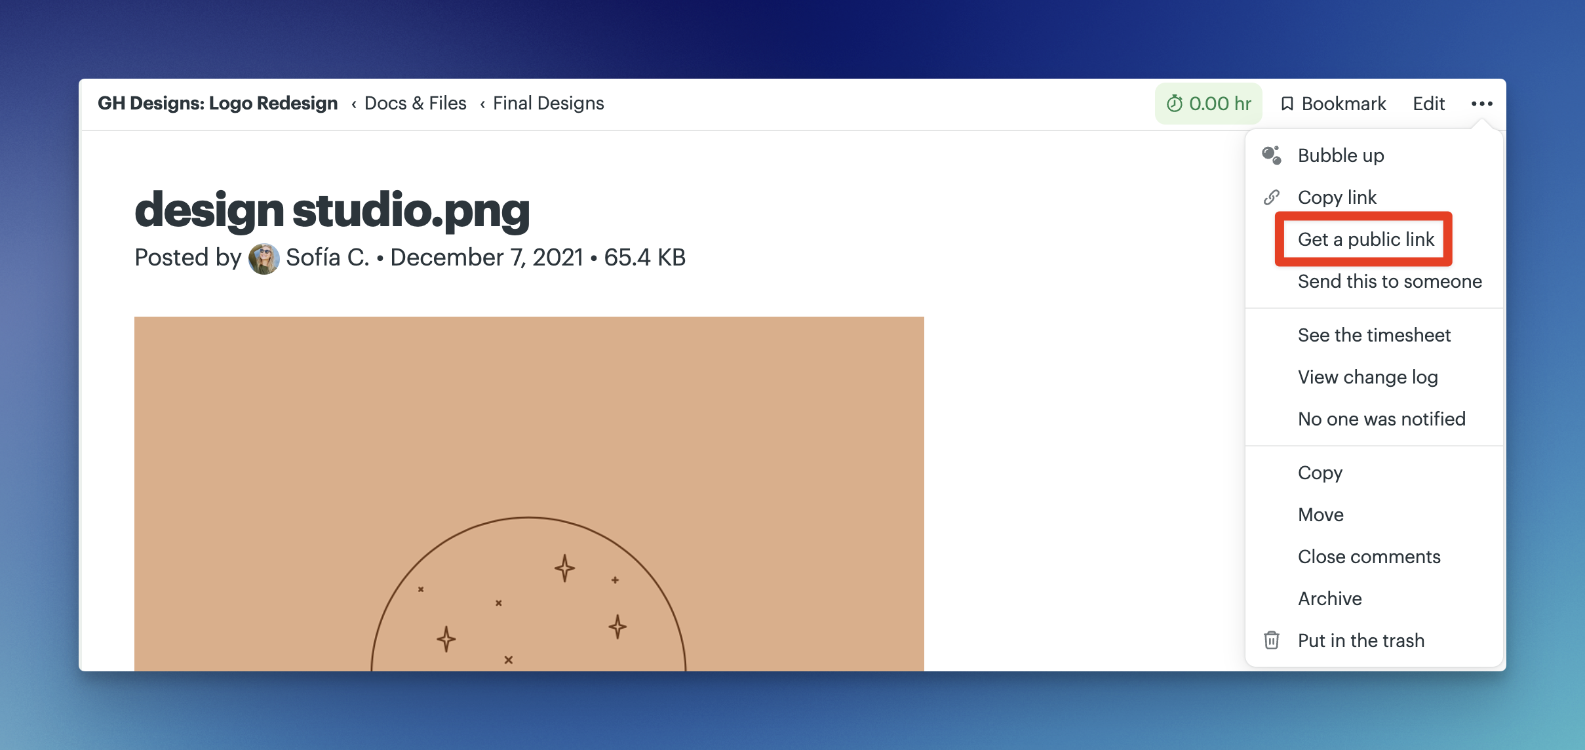The height and width of the screenshot is (750, 1585).
Task: Open the Final Designs folder breadcrumb
Action: pyautogui.click(x=548, y=103)
